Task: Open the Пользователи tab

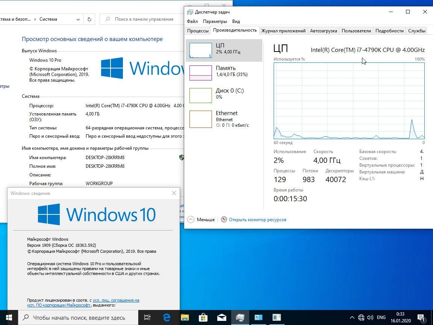Action: click(x=356, y=31)
